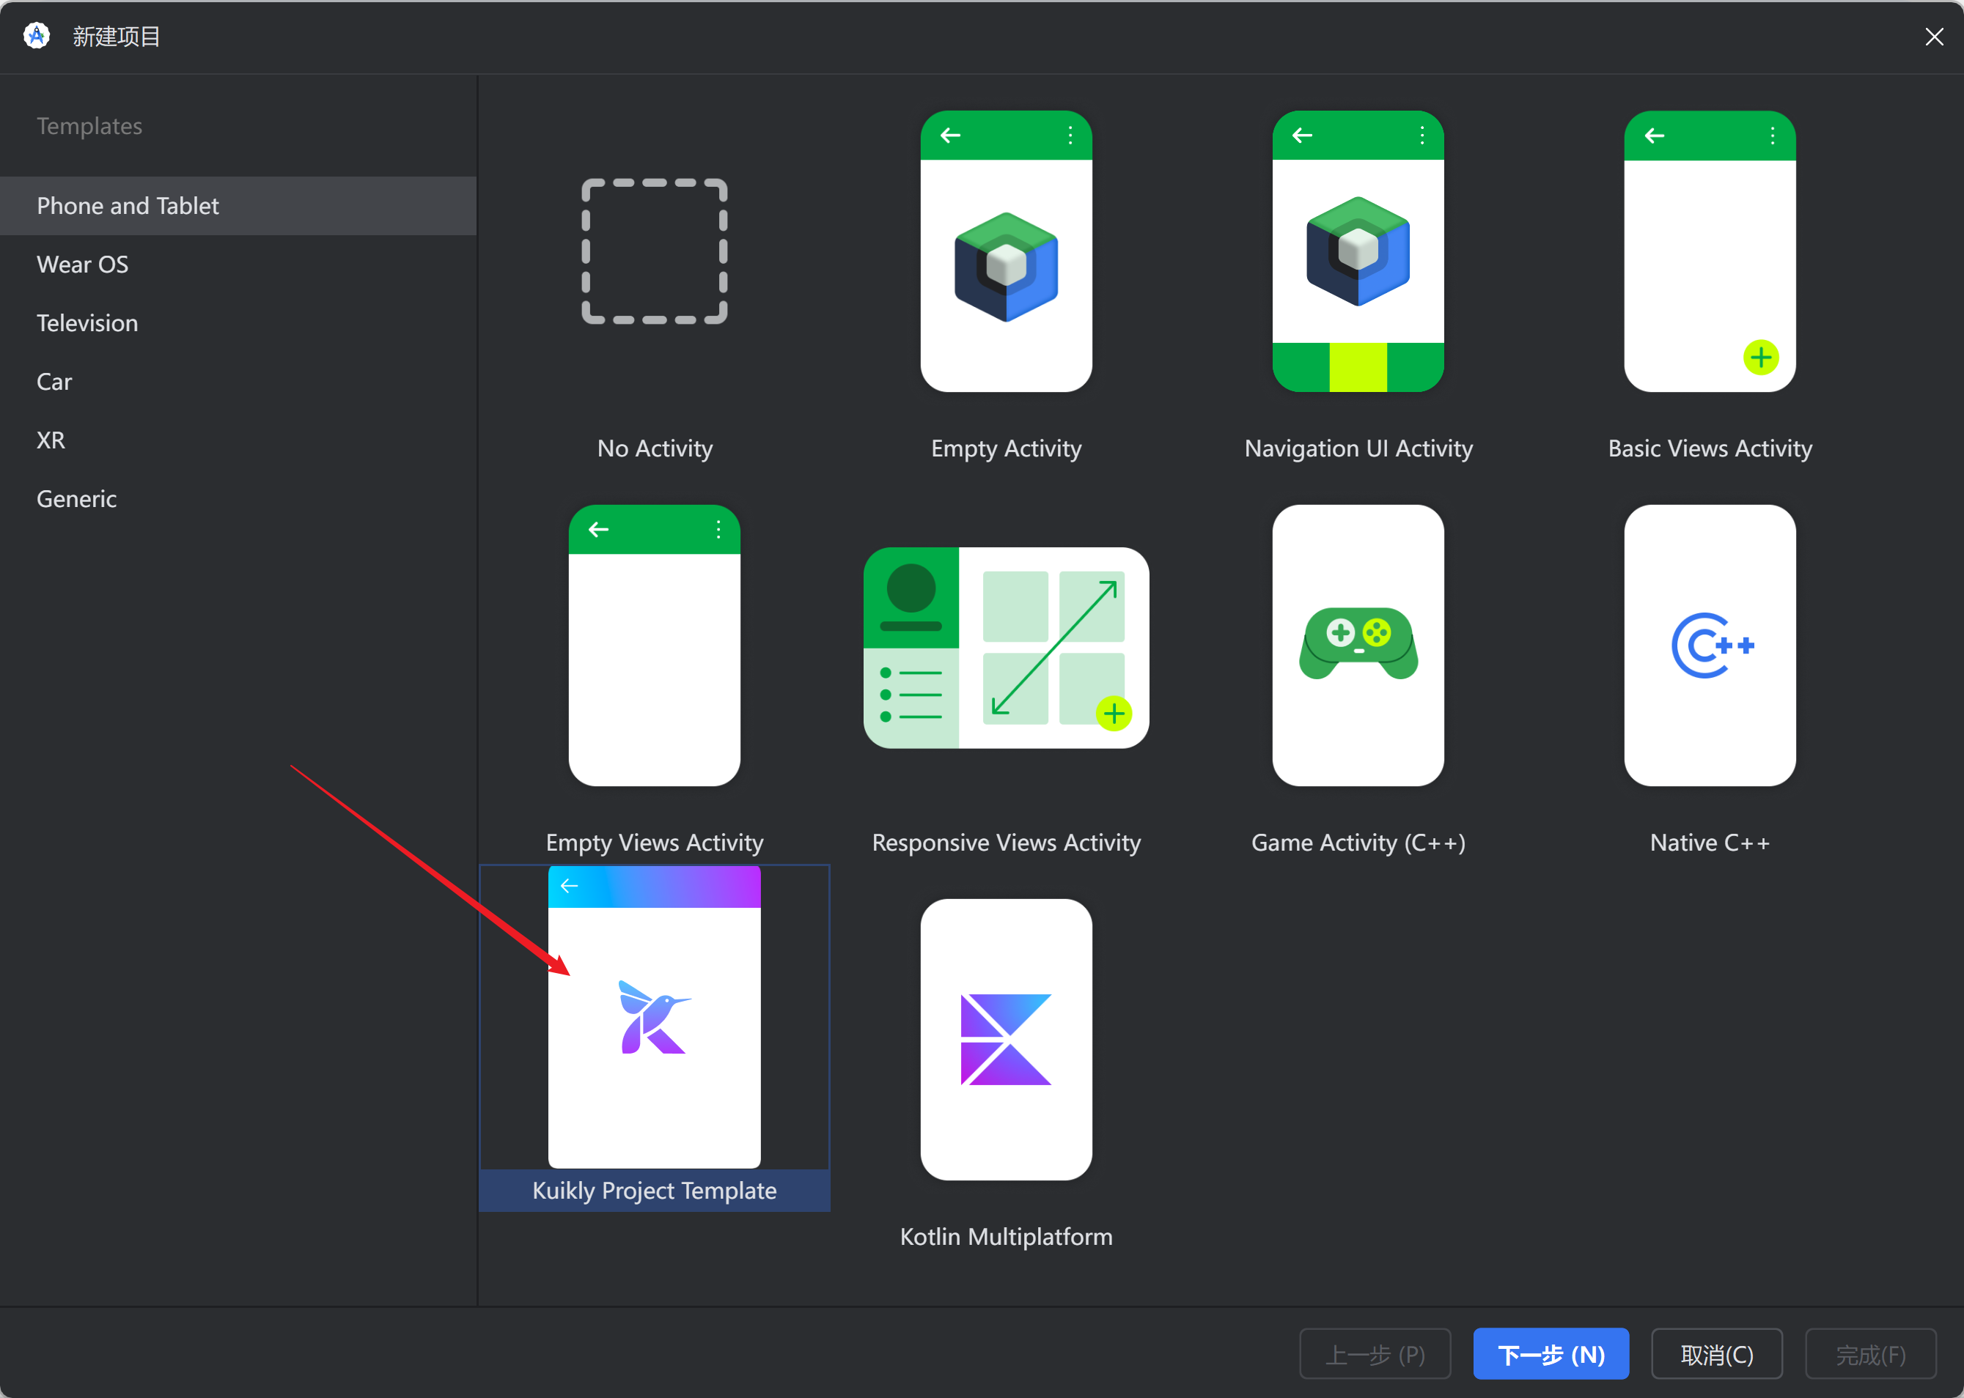This screenshot has height=1398, width=1964.
Task: Click the Kuikly Project Template label
Action: pyautogui.click(x=654, y=1190)
